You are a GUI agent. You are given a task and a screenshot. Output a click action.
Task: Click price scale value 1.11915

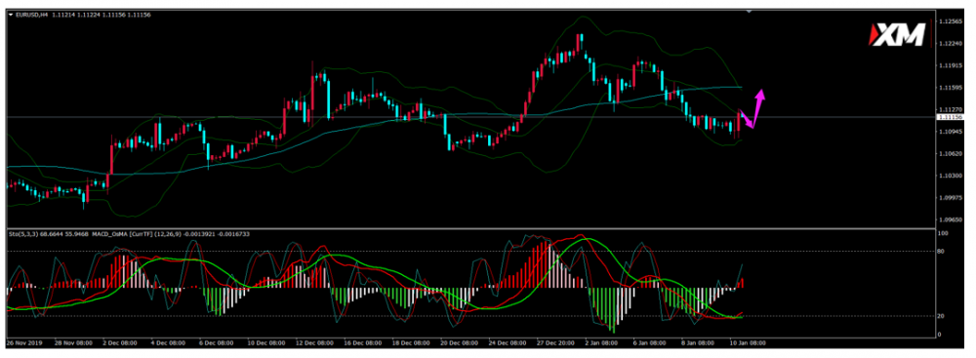pos(952,65)
